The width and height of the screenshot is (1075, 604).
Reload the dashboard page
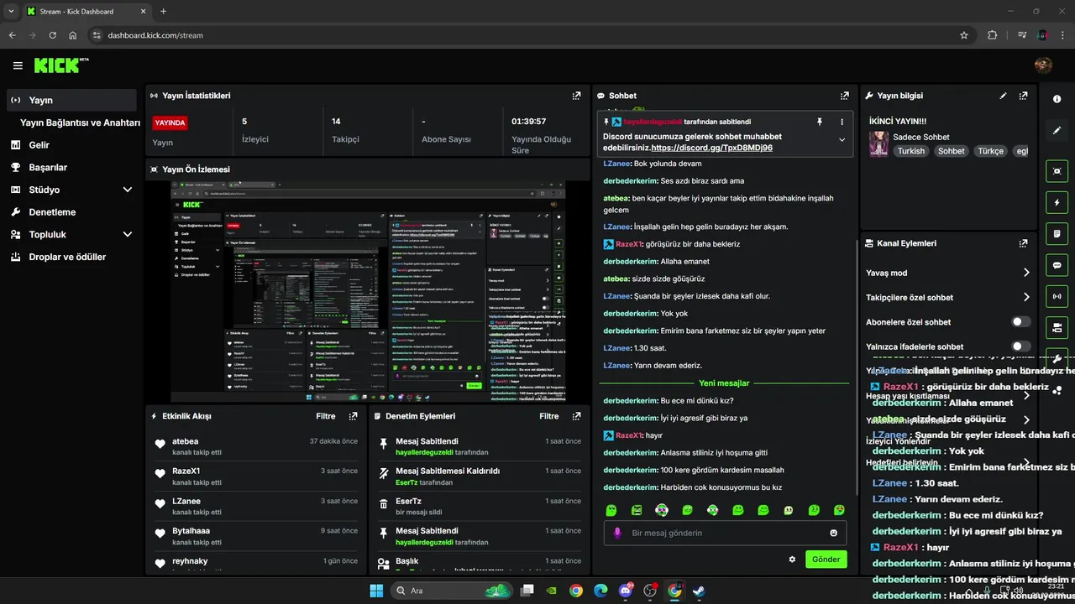pyautogui.click(x=53, y=35)
